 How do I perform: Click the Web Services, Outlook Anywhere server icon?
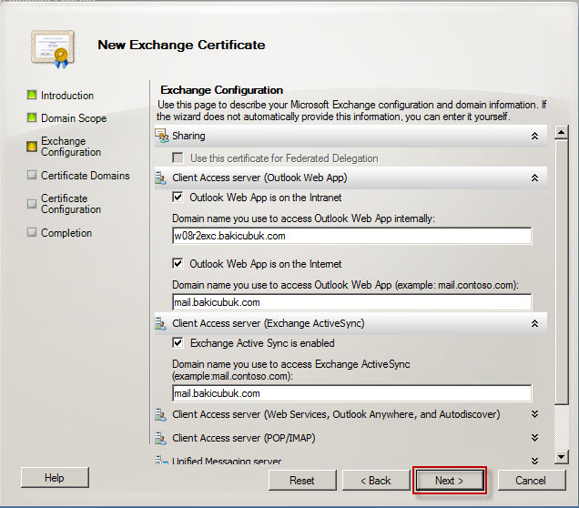coord(160,414)
